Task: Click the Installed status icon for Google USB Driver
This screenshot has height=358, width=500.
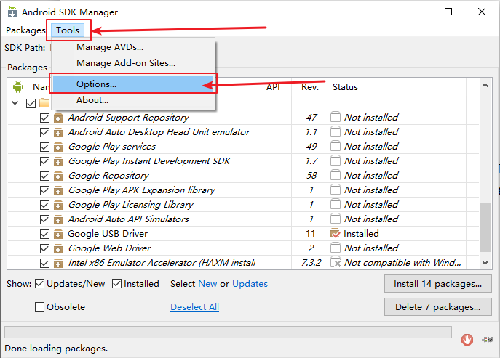Action: pyautogui.click(x=335, y=233)
